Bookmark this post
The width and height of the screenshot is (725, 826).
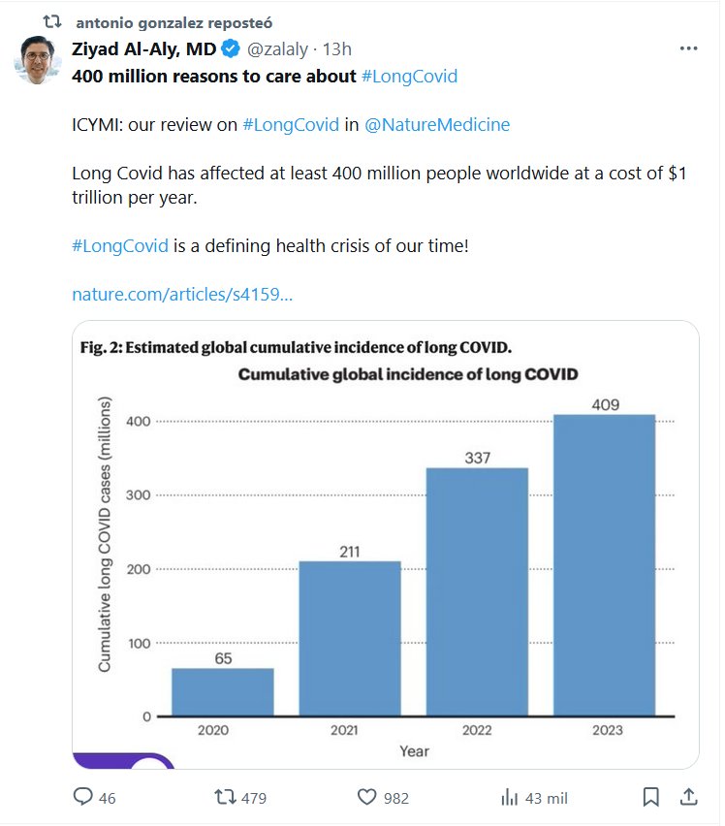[x=651, y=798]
